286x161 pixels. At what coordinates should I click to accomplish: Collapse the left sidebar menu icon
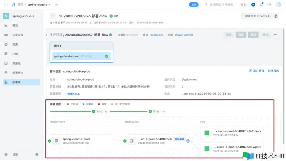[37, 154]
